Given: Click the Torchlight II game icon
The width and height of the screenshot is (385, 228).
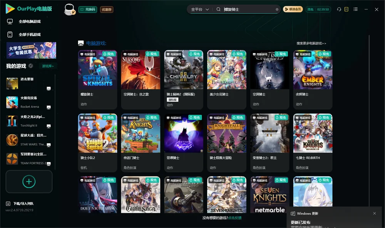Looking at the screenshot, I should (x=12, y=121).
